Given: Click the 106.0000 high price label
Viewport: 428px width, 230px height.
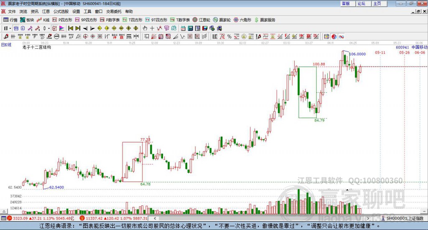Looking at the screenshot, I should [357, 54].
